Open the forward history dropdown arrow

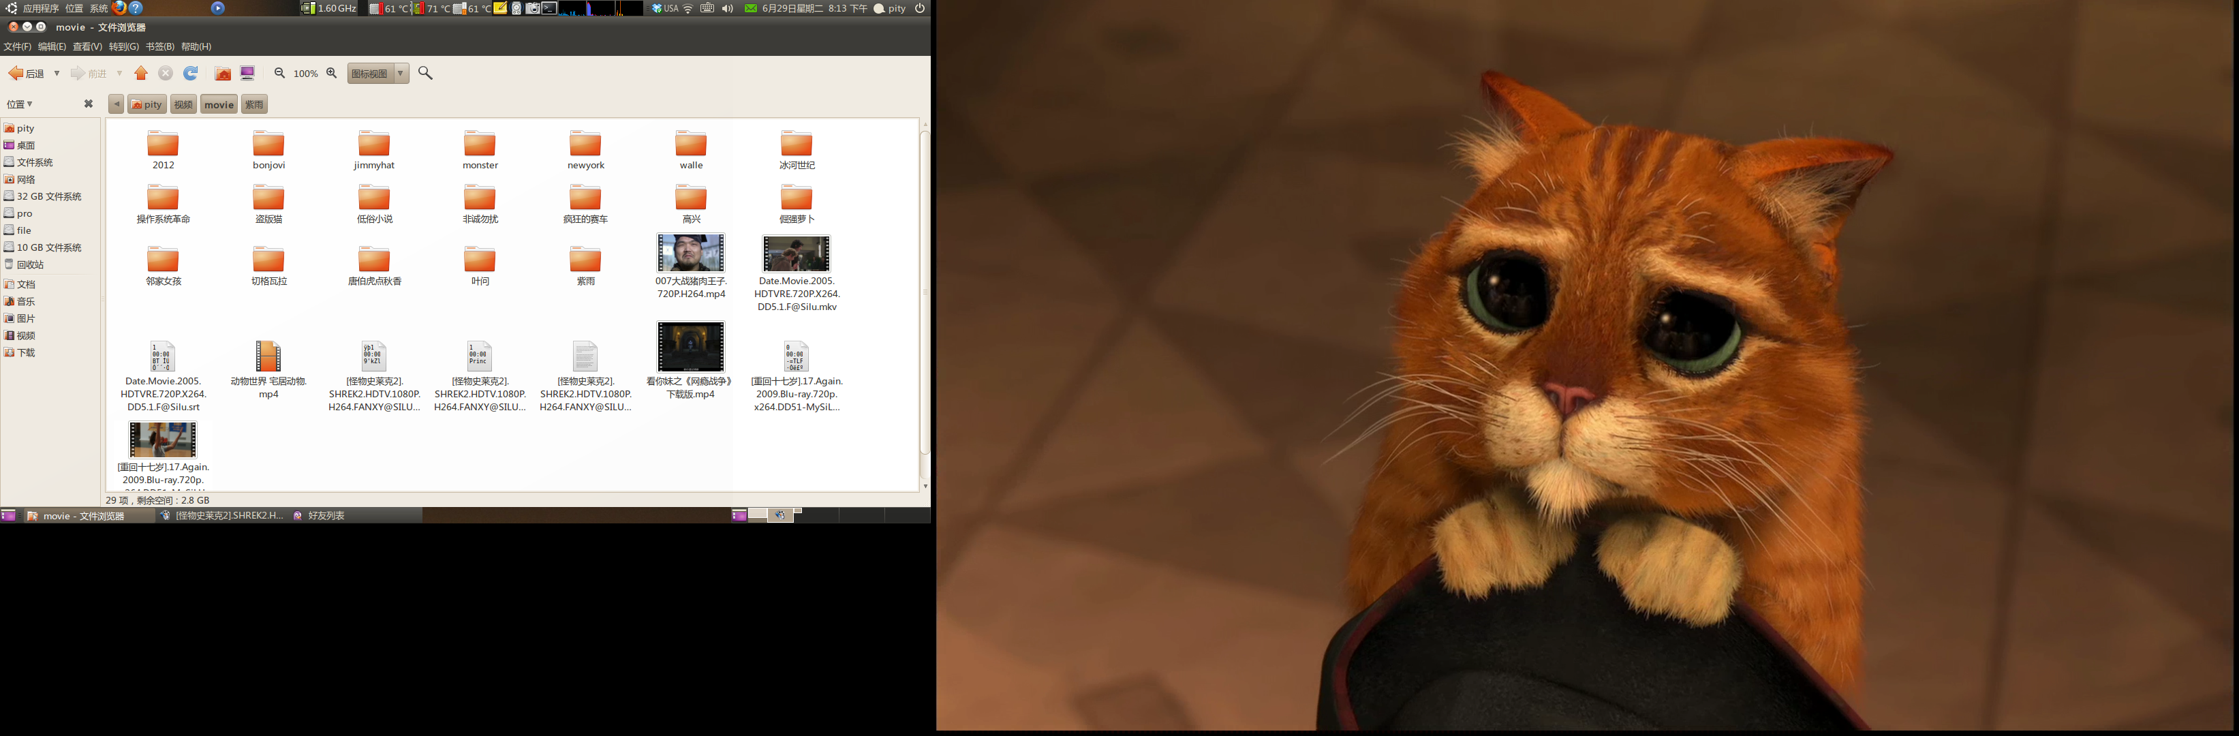click(x=119, y=74)
